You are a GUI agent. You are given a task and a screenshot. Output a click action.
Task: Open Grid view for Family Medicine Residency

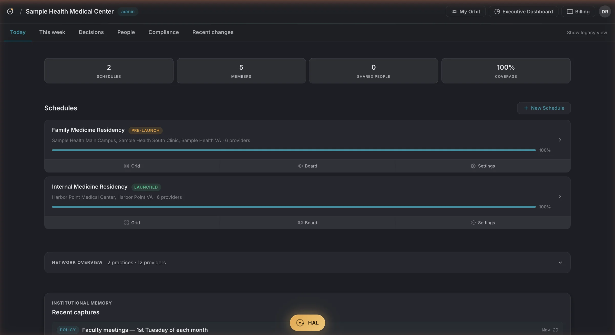tap(132, 166)
